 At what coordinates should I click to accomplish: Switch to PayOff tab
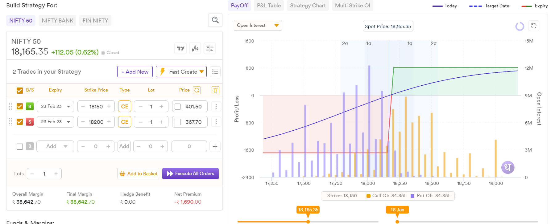point(239,6)
